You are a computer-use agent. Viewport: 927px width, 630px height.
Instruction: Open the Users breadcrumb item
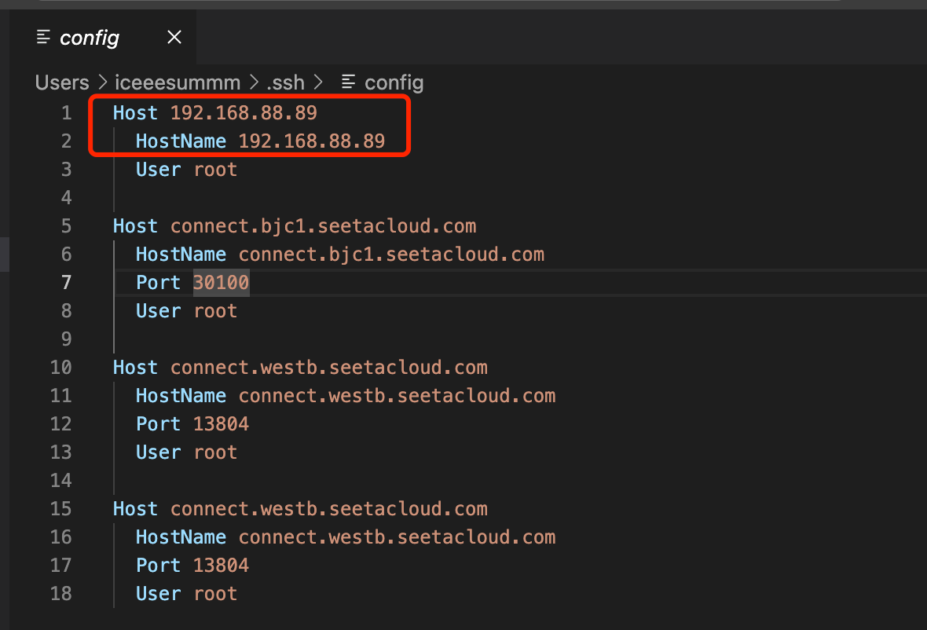[x=62, y=82]
